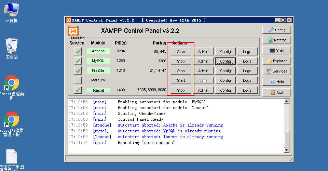Image resolution: width=328 pixels, height=171 pixels.
Task: Toggle the MySQL service checkbox
Action: 78,61
